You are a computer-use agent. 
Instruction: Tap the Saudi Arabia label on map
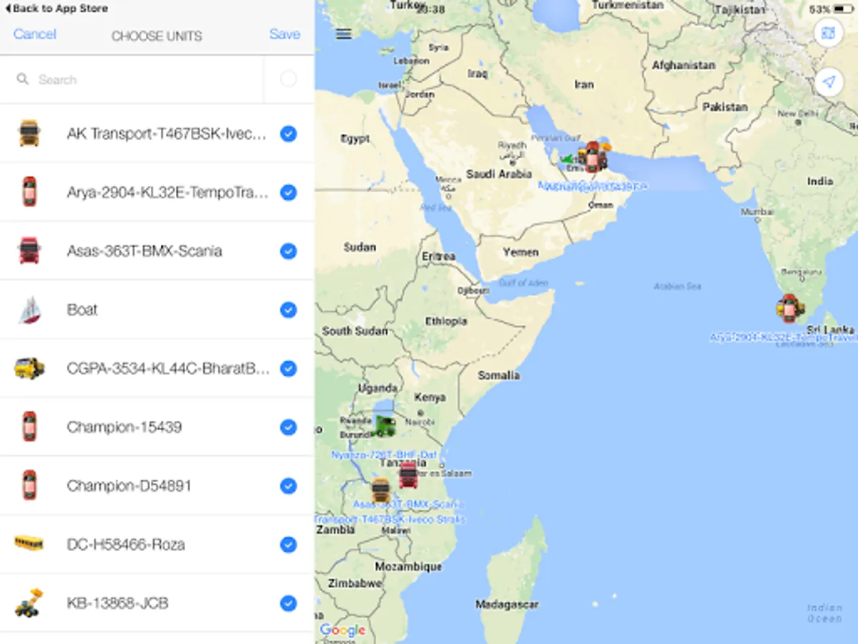(x=499, y=174)
